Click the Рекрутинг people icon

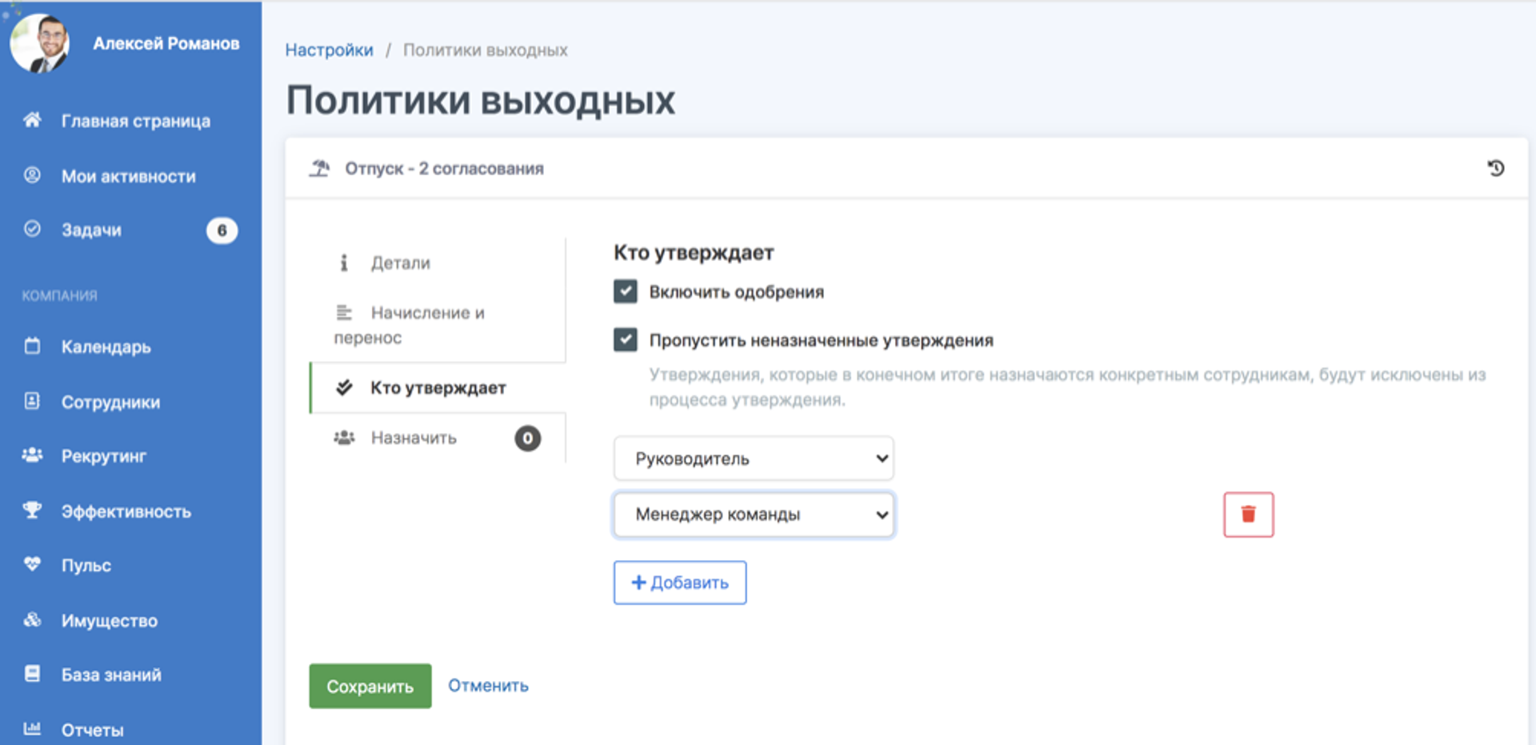click(32, 455)
